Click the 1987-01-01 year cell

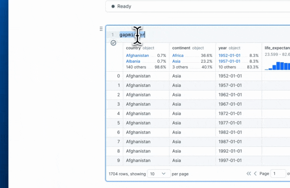tap(230, 142)
